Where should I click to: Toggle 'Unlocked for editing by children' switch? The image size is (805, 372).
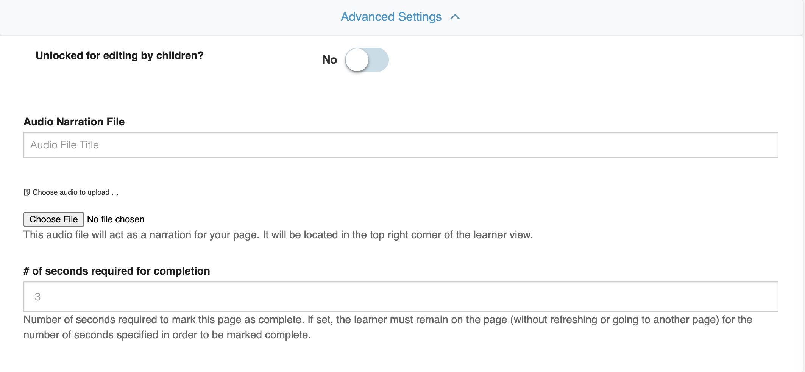coord(366,59)
